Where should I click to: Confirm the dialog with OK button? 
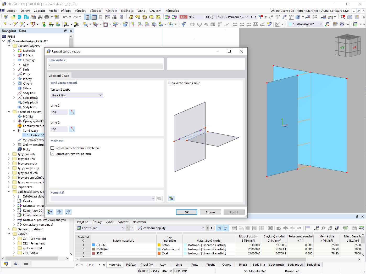[x=186, y=212]
